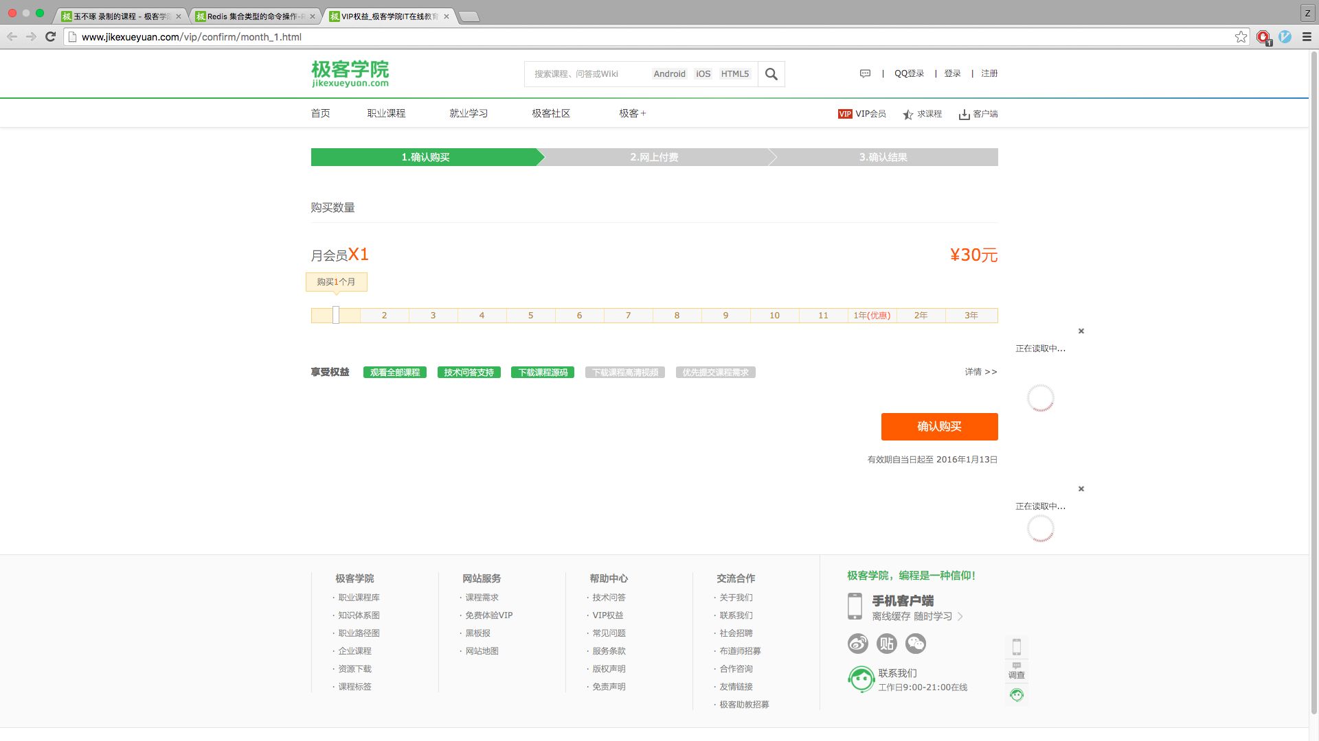Image resolution: width=1319 pixels, height=741 pixels.
Task: Select 1年(优惠) on the duration slider
Action: 872,316
